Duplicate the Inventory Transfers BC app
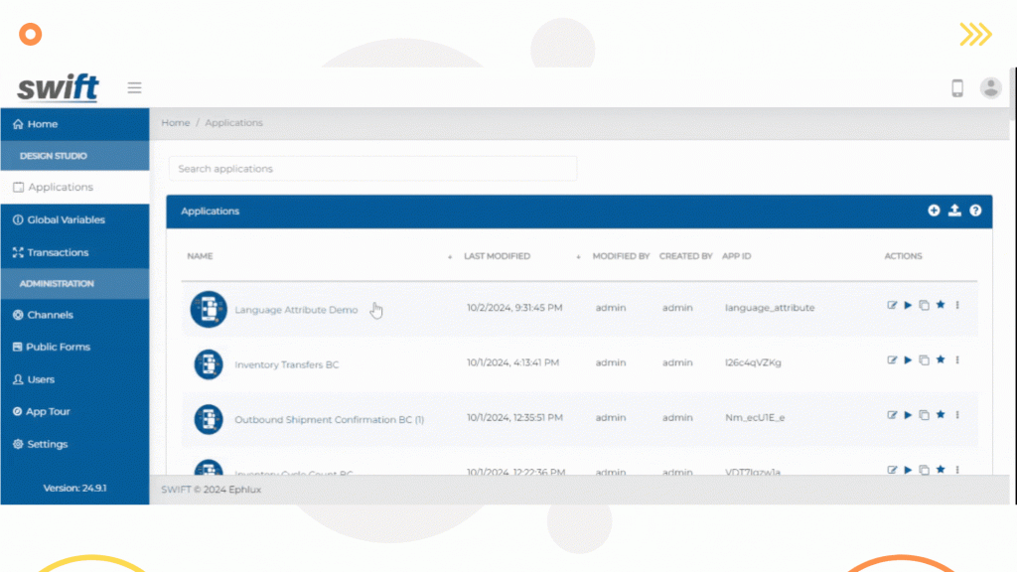The width and height of the screenshot is (1017, 572). tap(925, 359)
